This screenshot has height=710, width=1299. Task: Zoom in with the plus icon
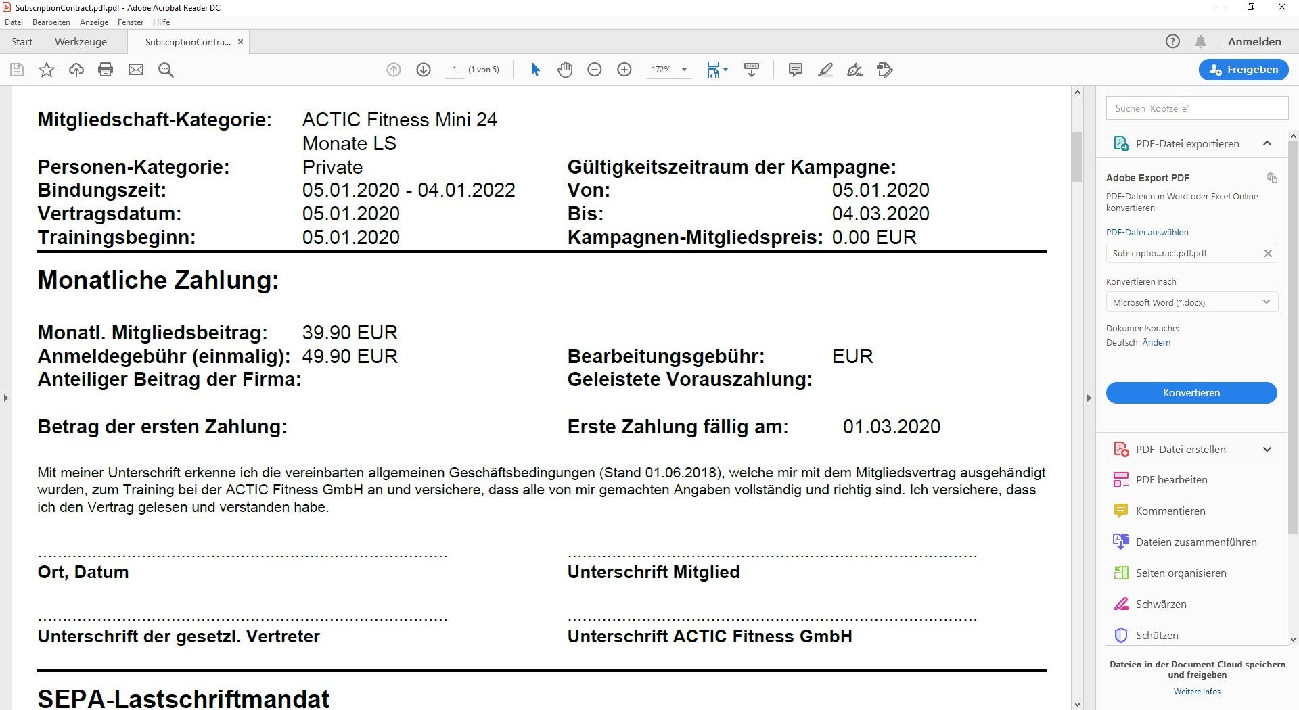624,70
